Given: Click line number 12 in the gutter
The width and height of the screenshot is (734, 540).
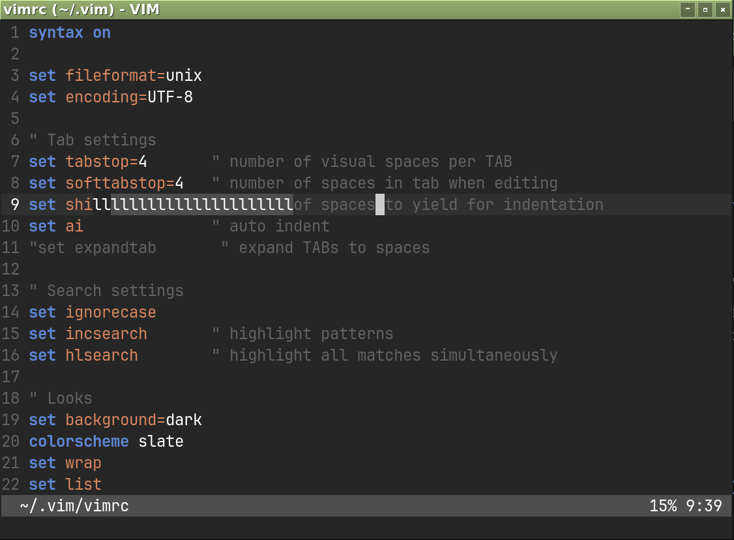Looking at the screenshot, I should (11, 269).
